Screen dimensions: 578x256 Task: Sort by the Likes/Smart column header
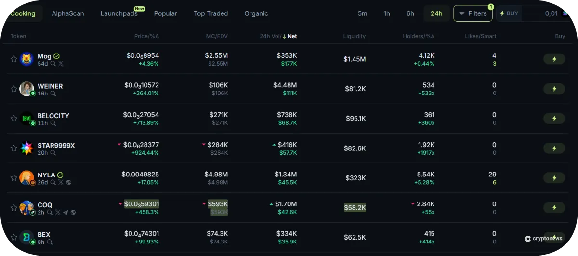click(481, 36)
